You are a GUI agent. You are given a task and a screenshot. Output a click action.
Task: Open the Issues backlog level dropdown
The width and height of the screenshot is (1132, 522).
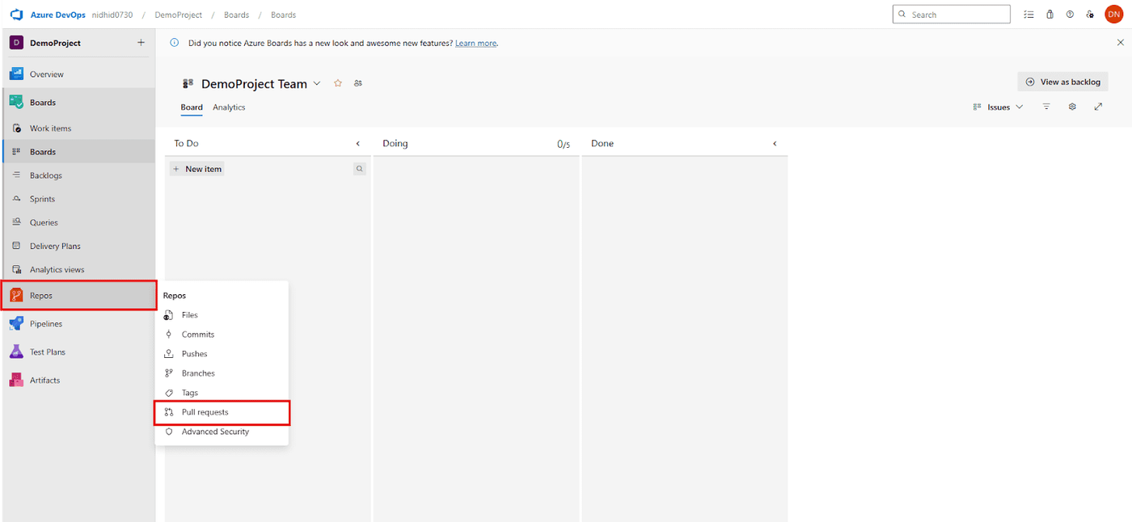999,107
